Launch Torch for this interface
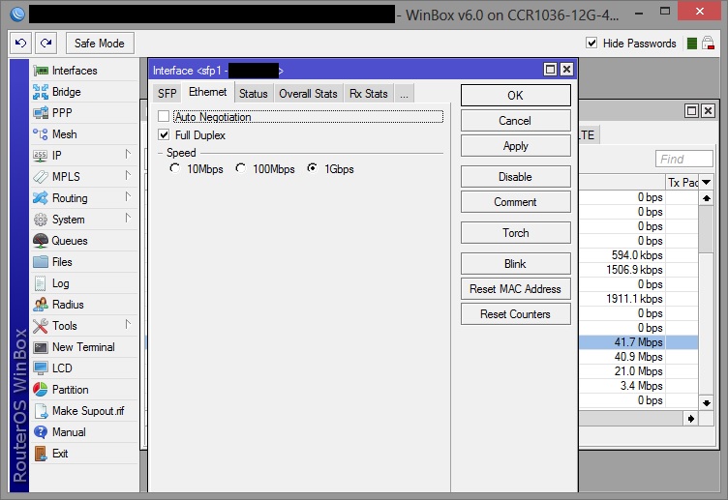Viewport: 728px width, 500px height. click(x=515, y=233)
